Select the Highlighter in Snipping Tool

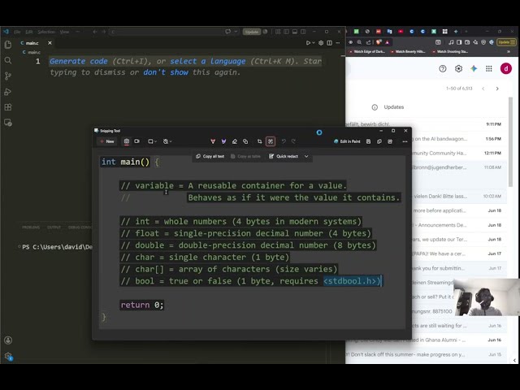[x=224, y=141]
